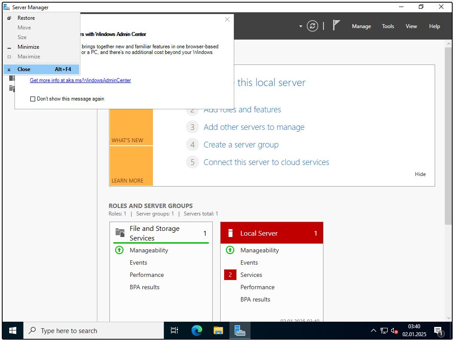Click Local Server Manageability status icon
The image size is (454, 341).
pos(230,250)
